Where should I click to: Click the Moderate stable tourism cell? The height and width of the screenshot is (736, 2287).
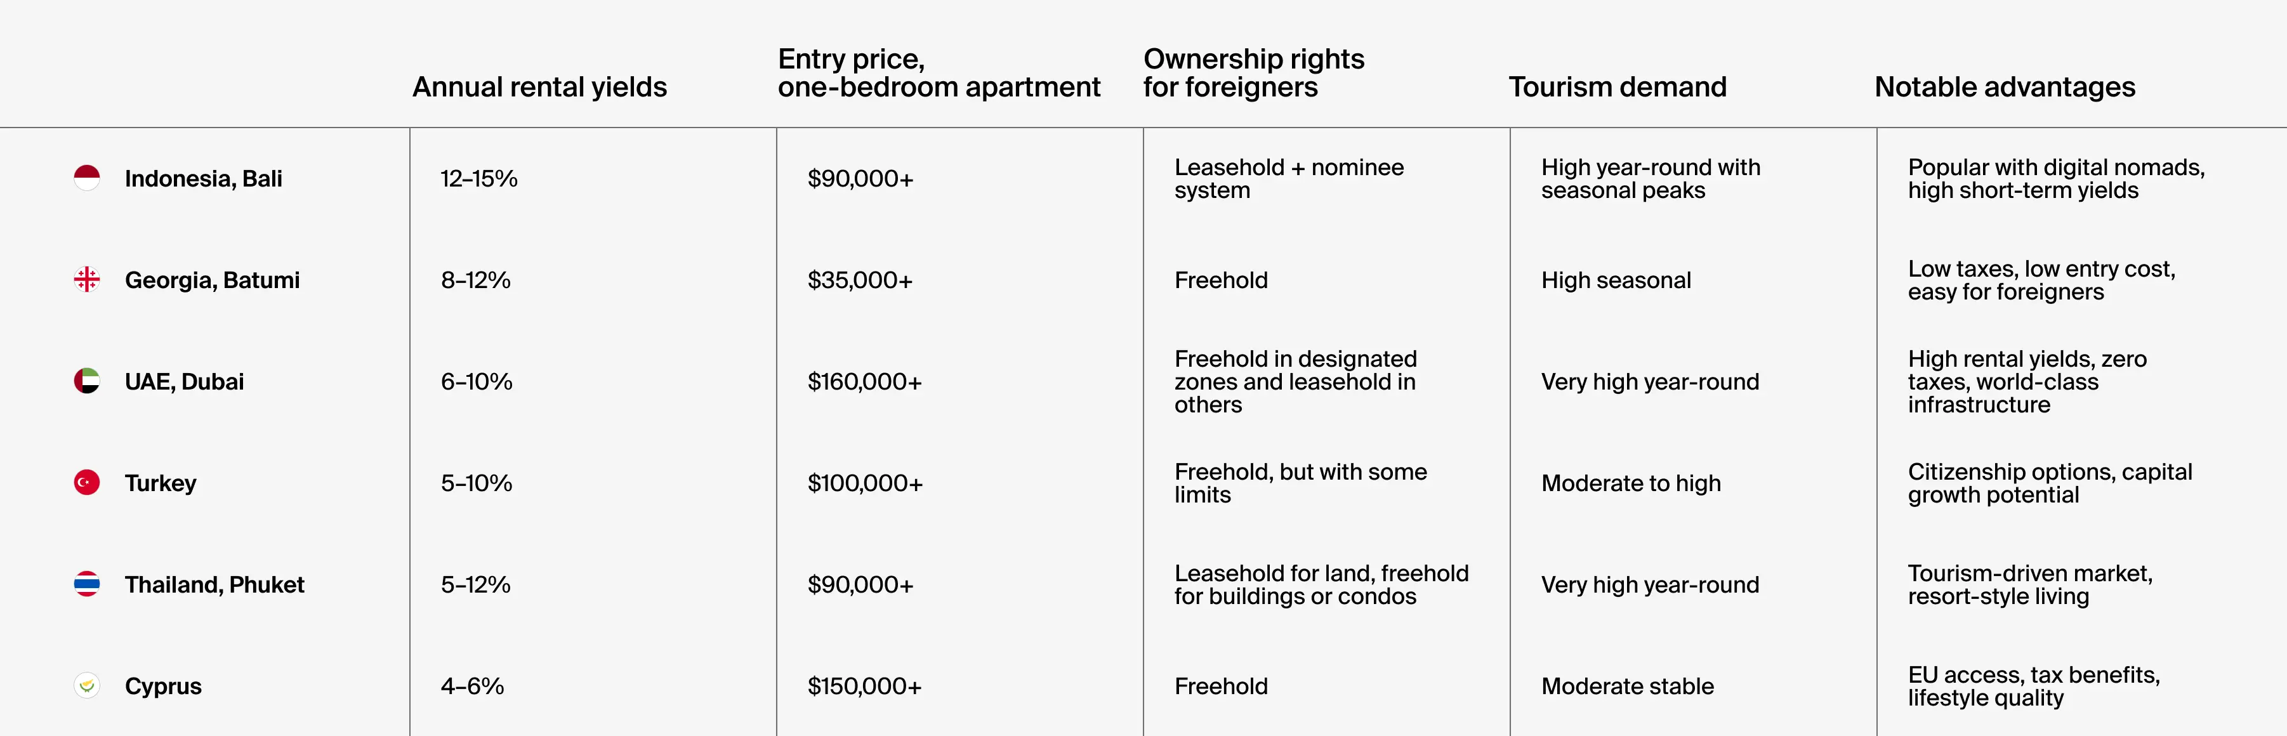tap(1626, 687)
